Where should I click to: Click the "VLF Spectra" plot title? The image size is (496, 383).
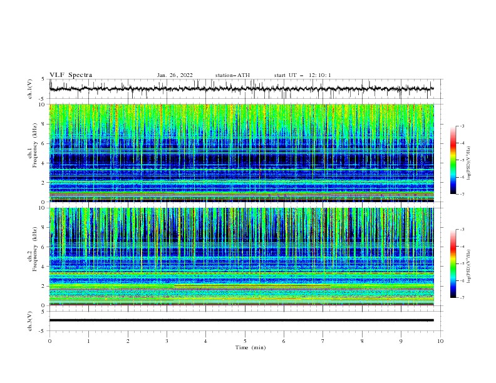pos(71,75)
